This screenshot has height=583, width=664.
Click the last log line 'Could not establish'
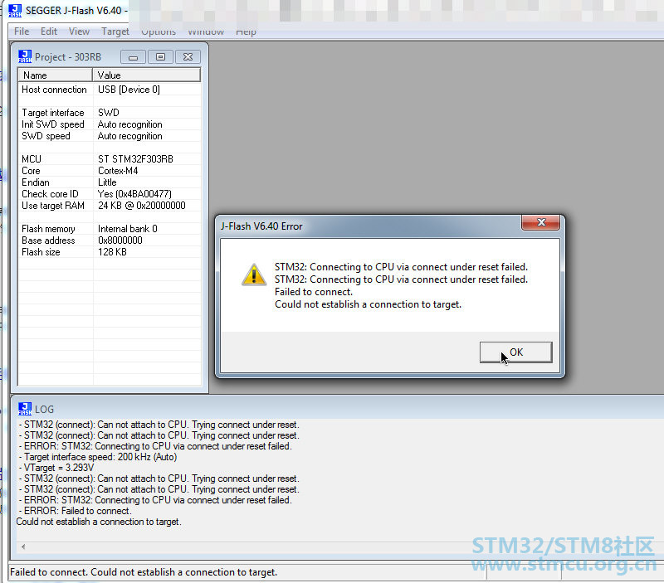pyautogui.click(x=99, y=522)
